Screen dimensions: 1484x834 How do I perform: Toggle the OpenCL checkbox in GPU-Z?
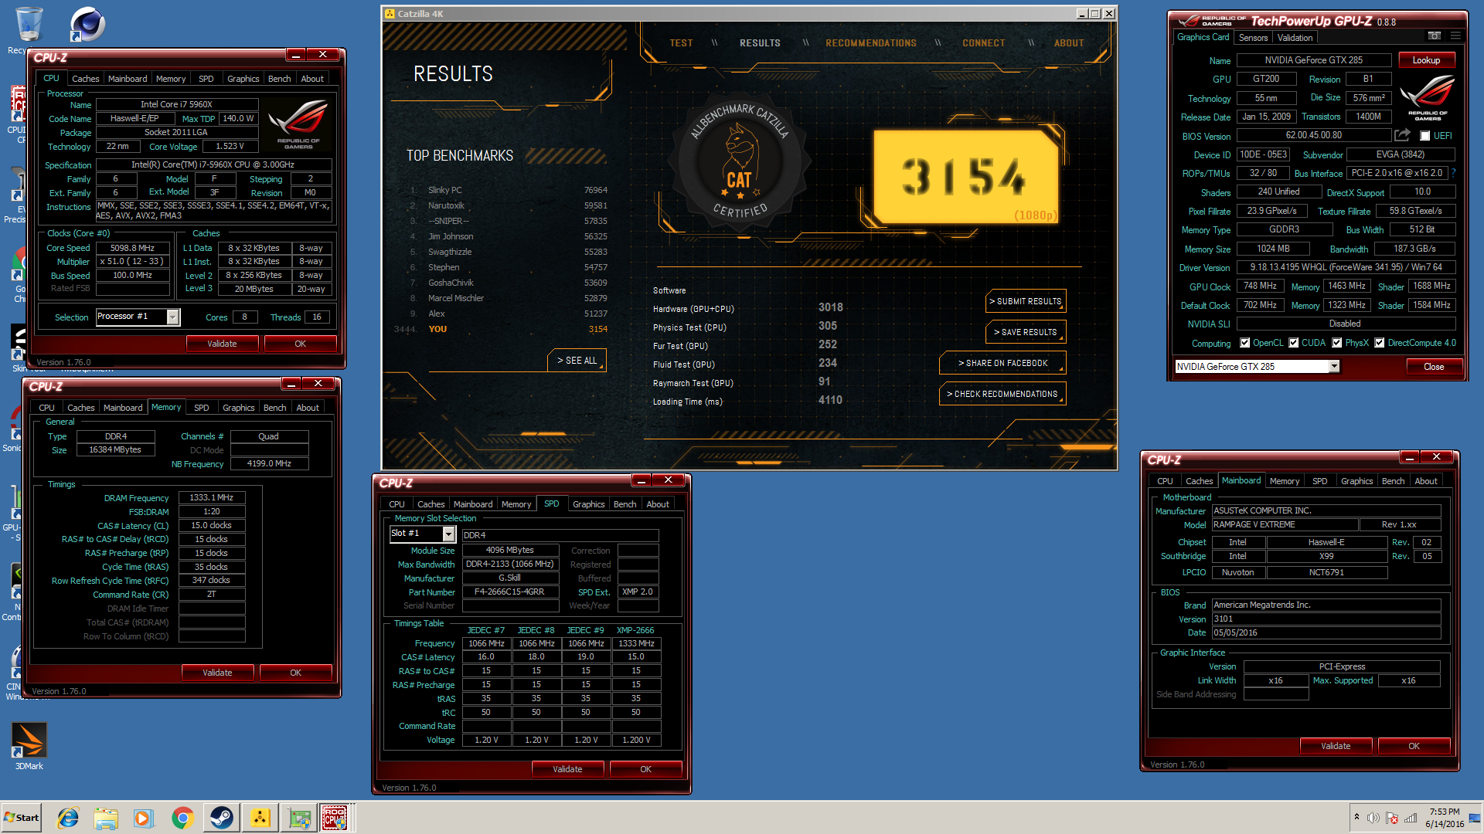(1244, 343)
